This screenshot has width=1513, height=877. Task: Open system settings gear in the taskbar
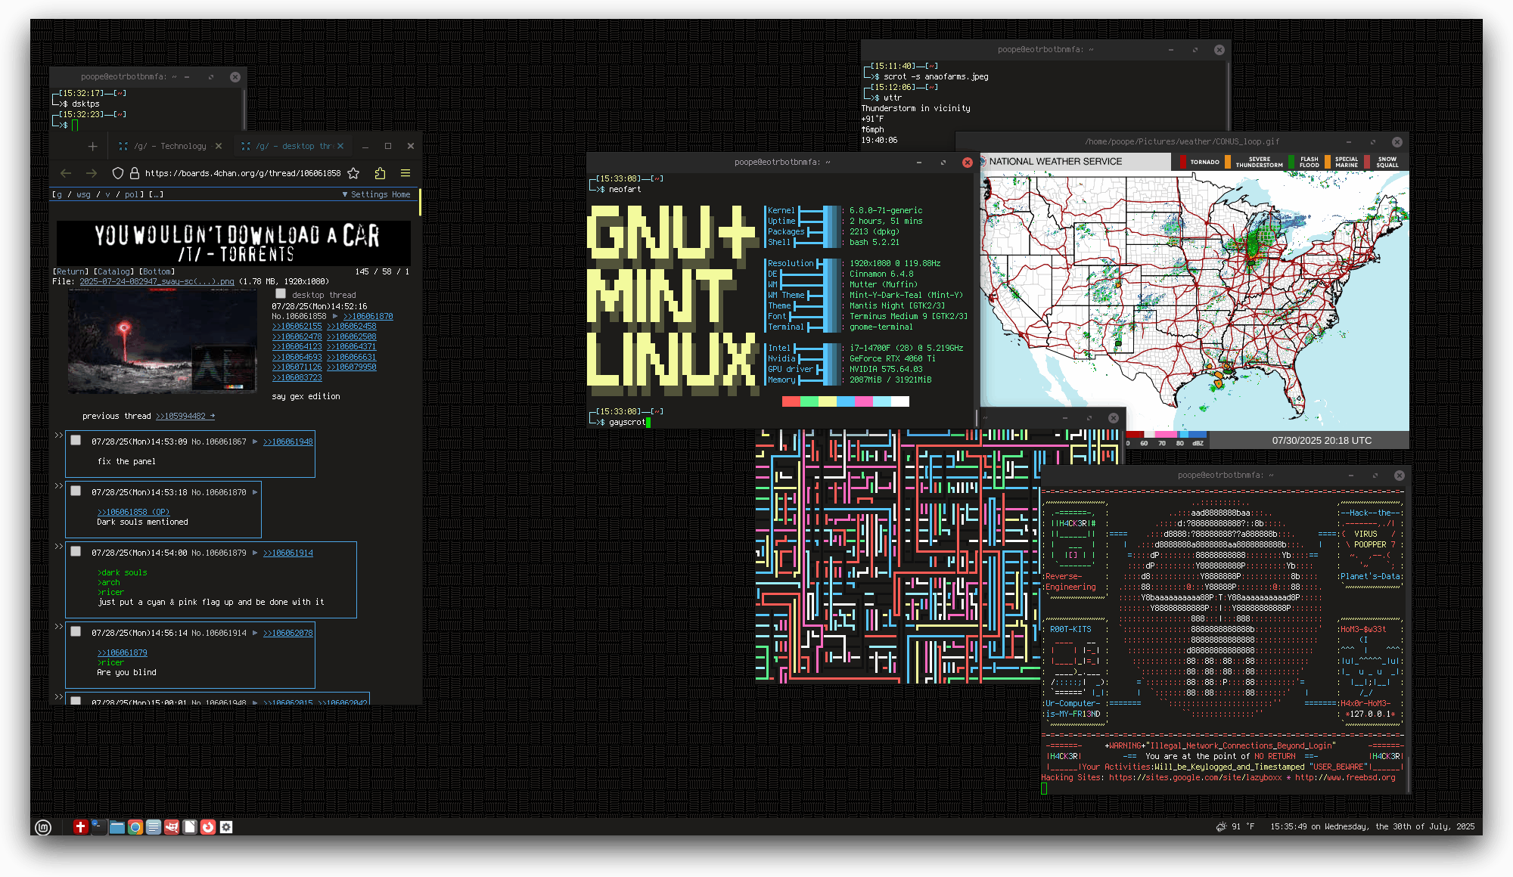point(226,827)
